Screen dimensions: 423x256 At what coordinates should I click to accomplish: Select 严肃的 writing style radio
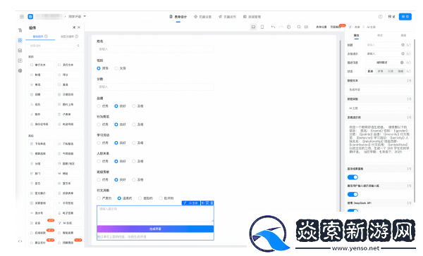[99, 198]
